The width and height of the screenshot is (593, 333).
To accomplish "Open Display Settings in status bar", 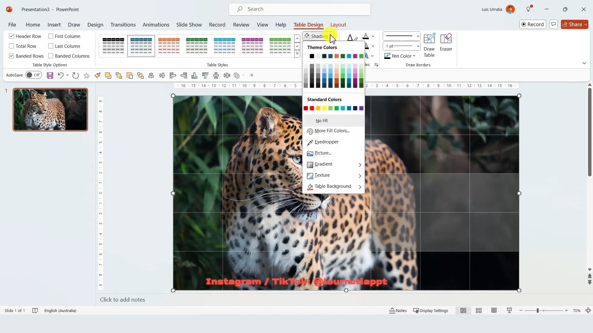I will click(x=431, y=310).
